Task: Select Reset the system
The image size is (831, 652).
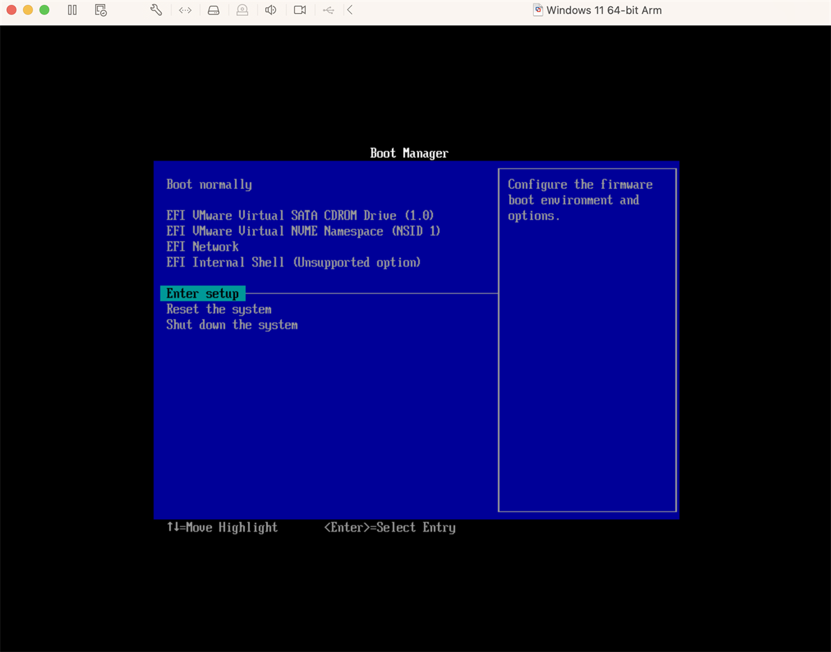Action: 219,309
